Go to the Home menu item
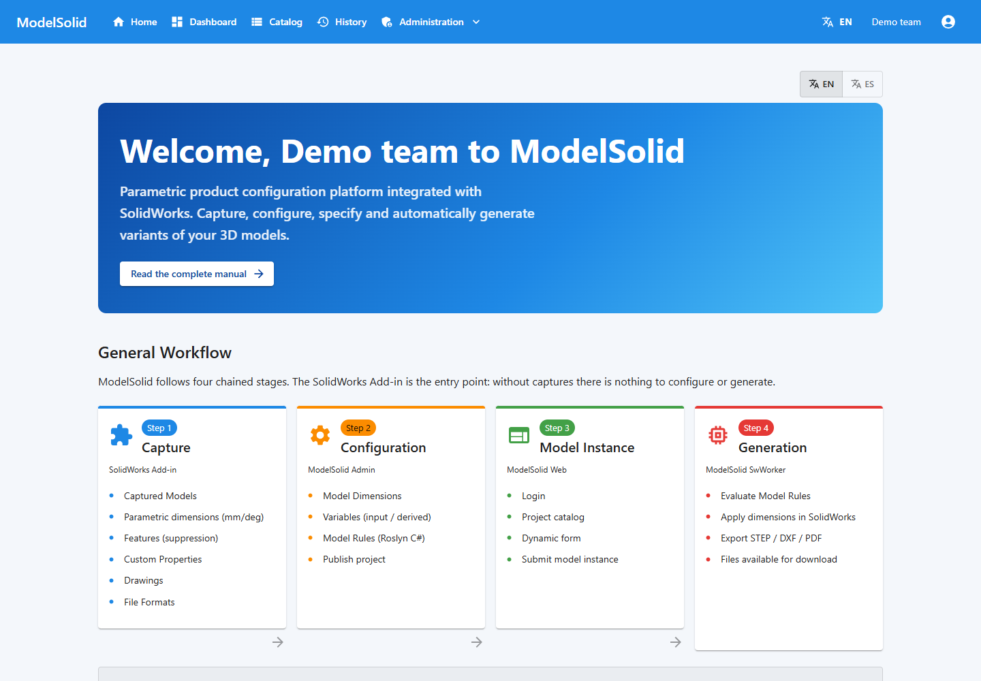 135,22
